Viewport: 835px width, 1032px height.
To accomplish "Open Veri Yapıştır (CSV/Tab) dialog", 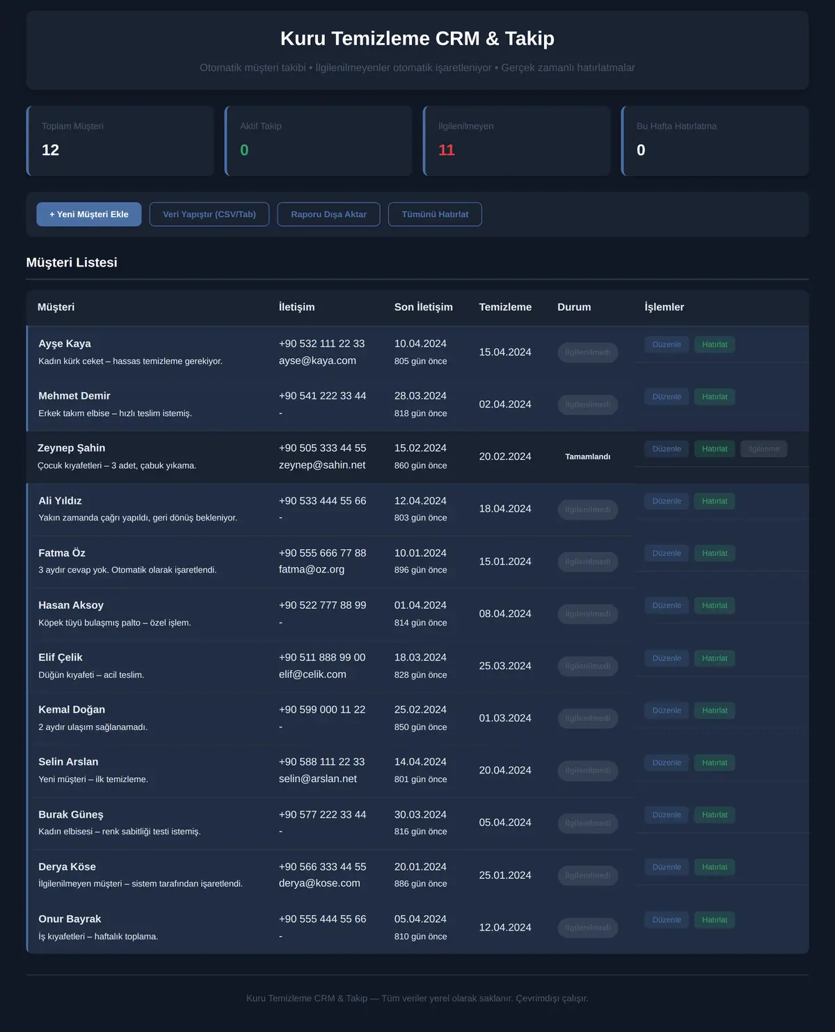I will click(209, 214).
